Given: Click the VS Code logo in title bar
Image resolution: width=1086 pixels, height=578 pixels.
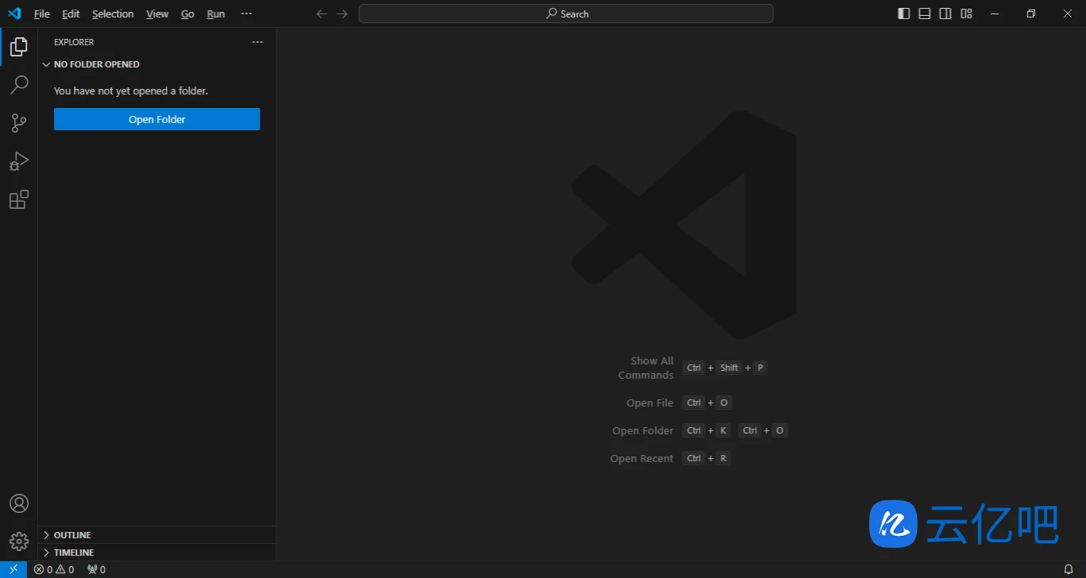Looking at the screenshot, I should [13, 13].
